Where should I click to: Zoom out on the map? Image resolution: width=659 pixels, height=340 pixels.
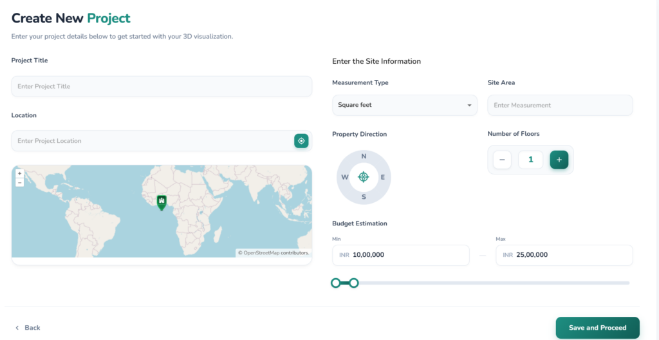(19, 183)
